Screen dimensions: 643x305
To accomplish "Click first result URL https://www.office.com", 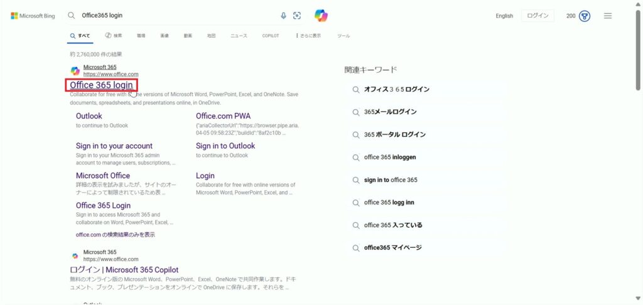I will 111,74.
